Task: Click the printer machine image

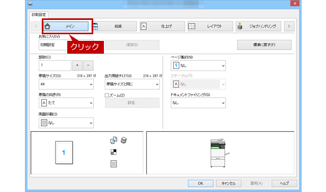Action: click(220, 153)
